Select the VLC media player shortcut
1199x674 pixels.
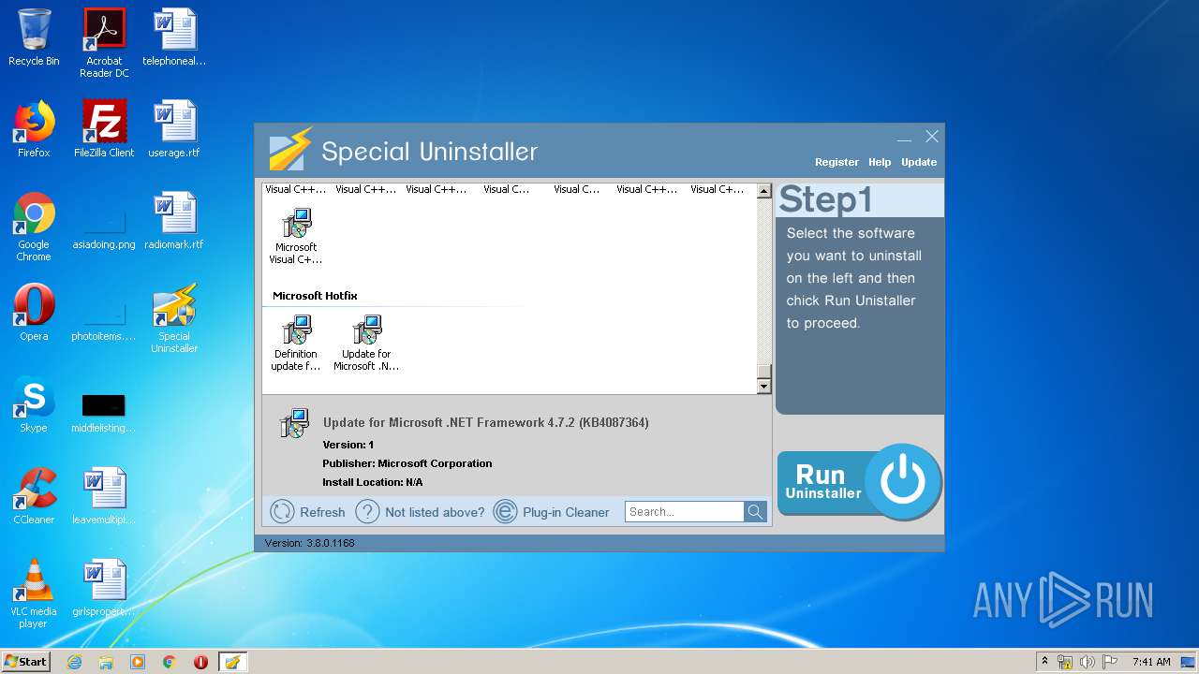[x=34, y=593]
